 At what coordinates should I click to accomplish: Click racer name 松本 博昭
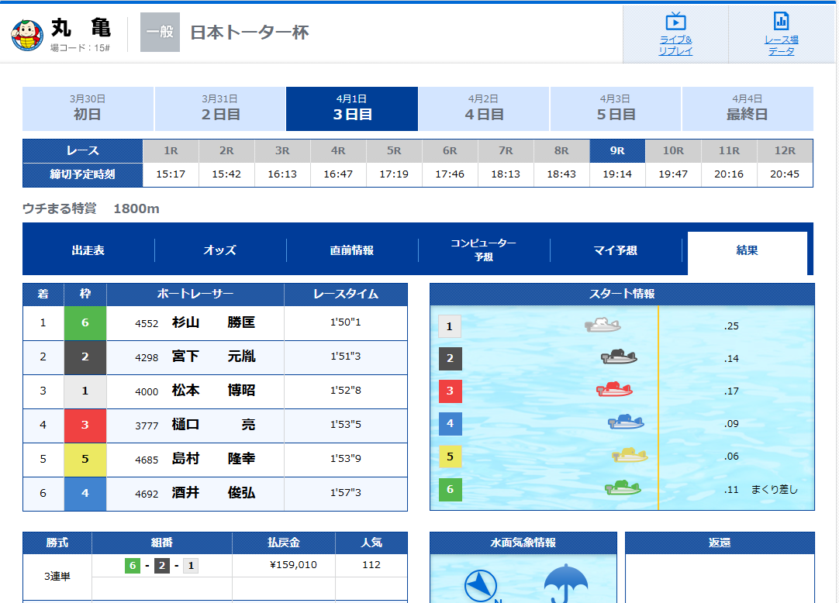pyautogui.click(x=213, y=391)
